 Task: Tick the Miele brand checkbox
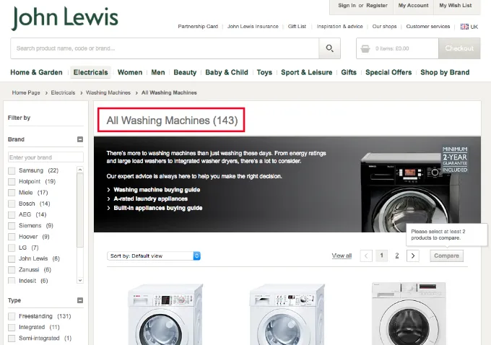tap(12, 193)
